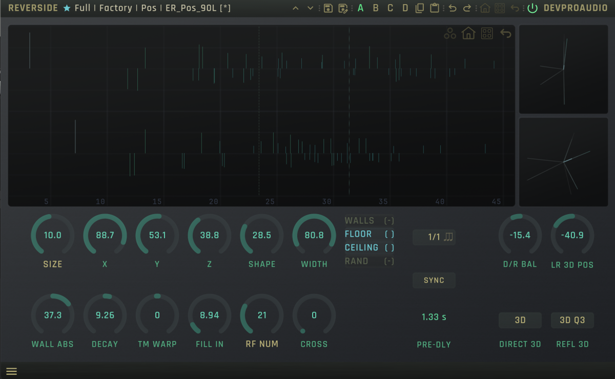Toggle WALLS reflections
Screen dimensions: 615x379
click(x=370, y=221)
